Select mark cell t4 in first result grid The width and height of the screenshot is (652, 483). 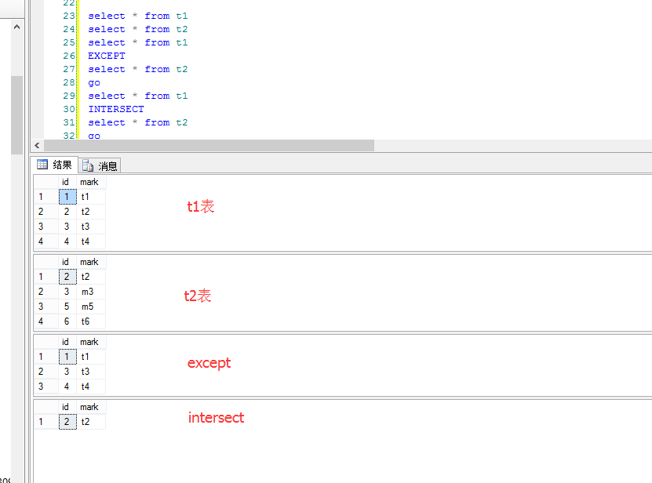tap(91, 241)
